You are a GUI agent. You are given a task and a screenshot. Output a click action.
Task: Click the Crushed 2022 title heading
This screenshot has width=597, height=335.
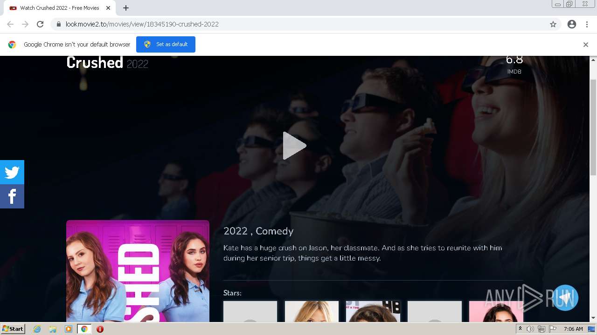pos(107,63)
